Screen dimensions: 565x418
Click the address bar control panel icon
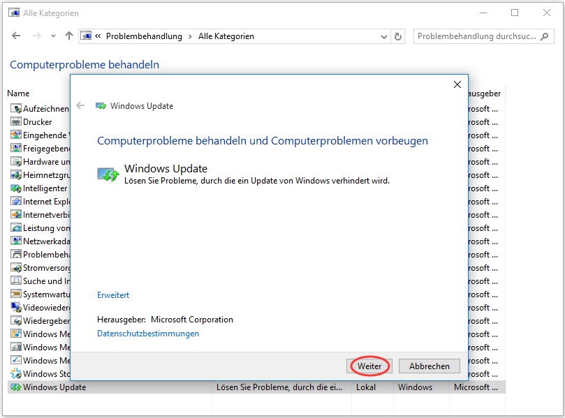[x=86, y=36]
